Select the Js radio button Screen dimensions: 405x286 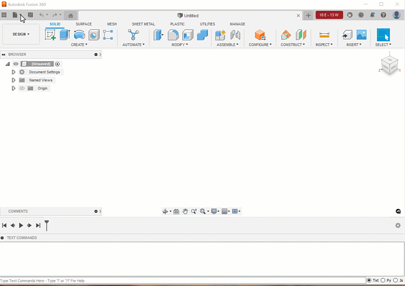395,280
